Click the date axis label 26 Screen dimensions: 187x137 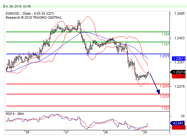[28, 132]
